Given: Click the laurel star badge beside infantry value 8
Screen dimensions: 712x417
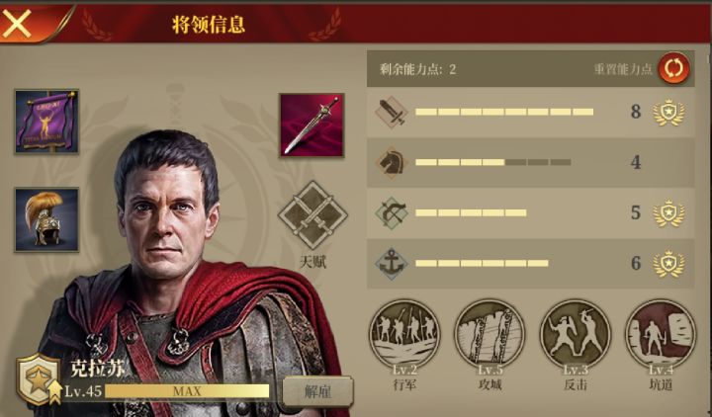Looking at the screenshot, I should click(x=668, y=112).
